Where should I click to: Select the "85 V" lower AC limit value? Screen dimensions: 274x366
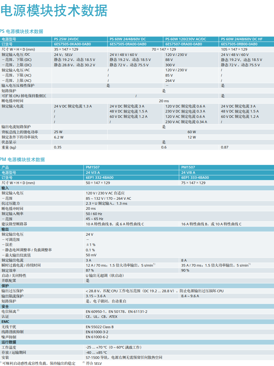coord(169,75)
